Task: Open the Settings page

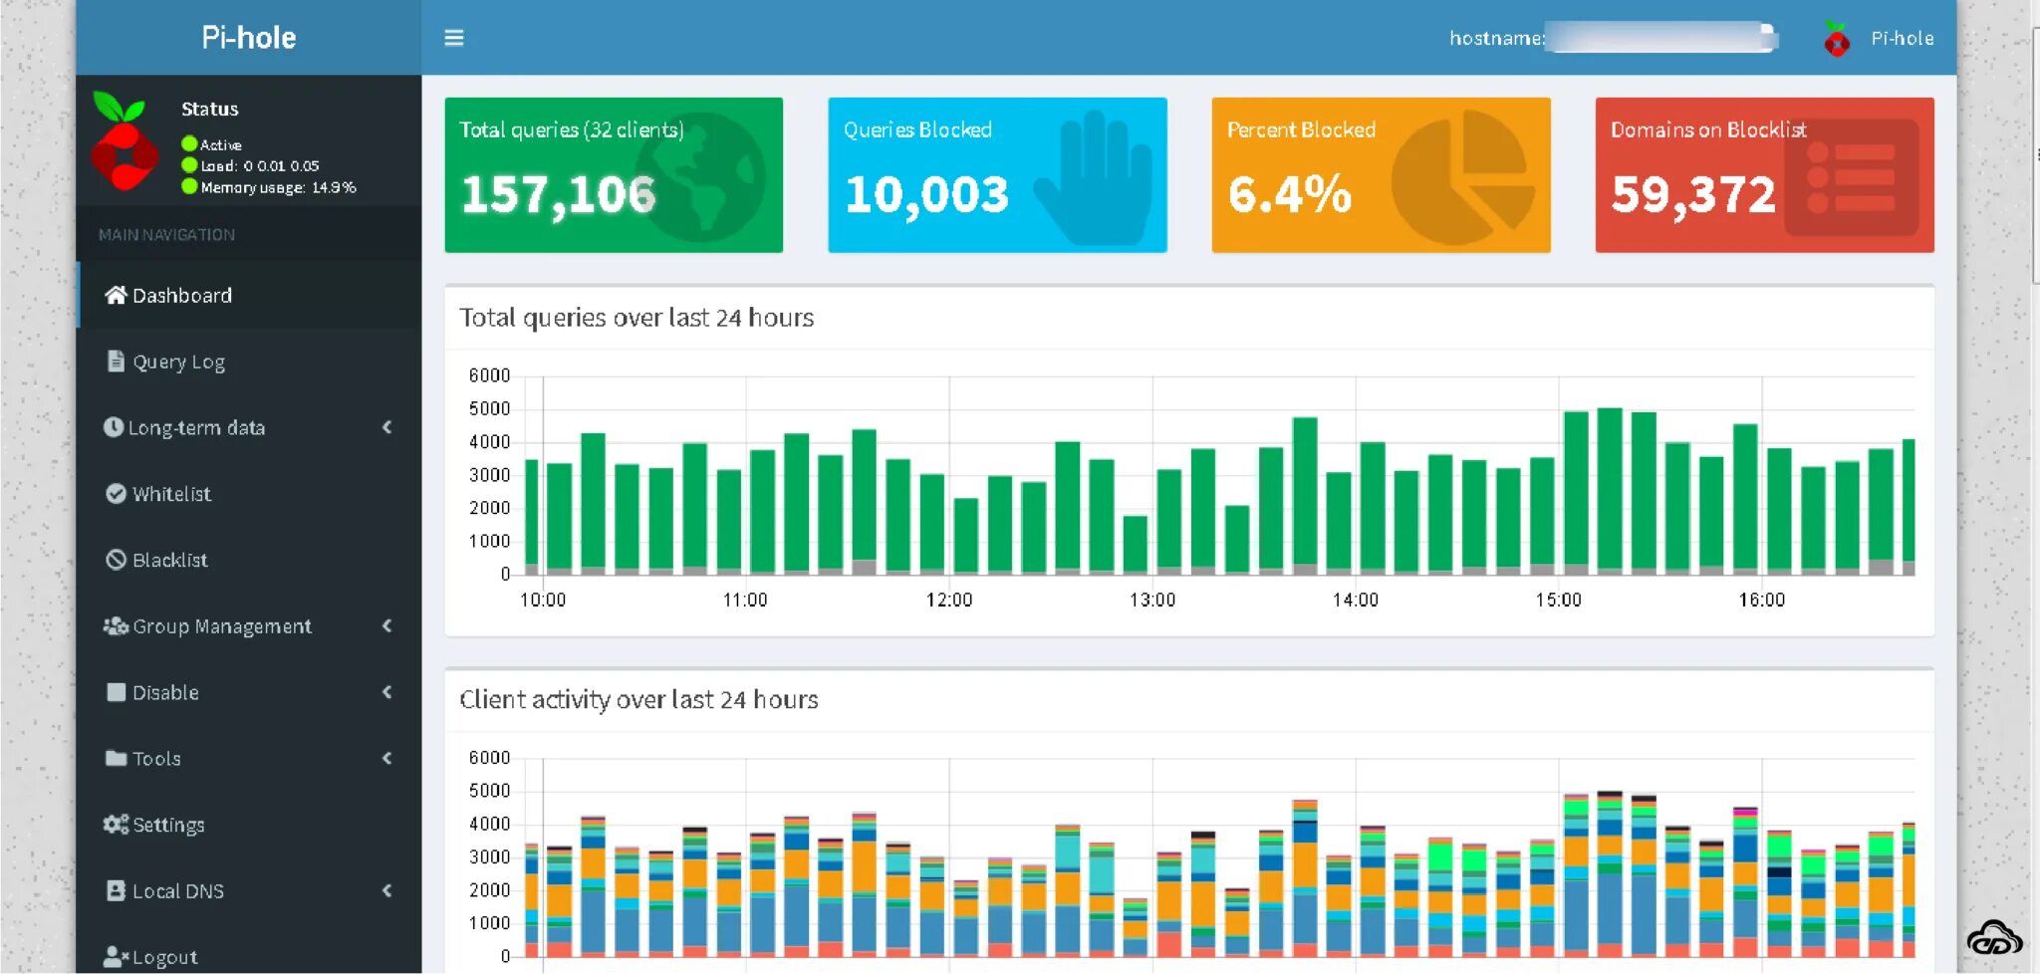Action: tap(167, 824)
